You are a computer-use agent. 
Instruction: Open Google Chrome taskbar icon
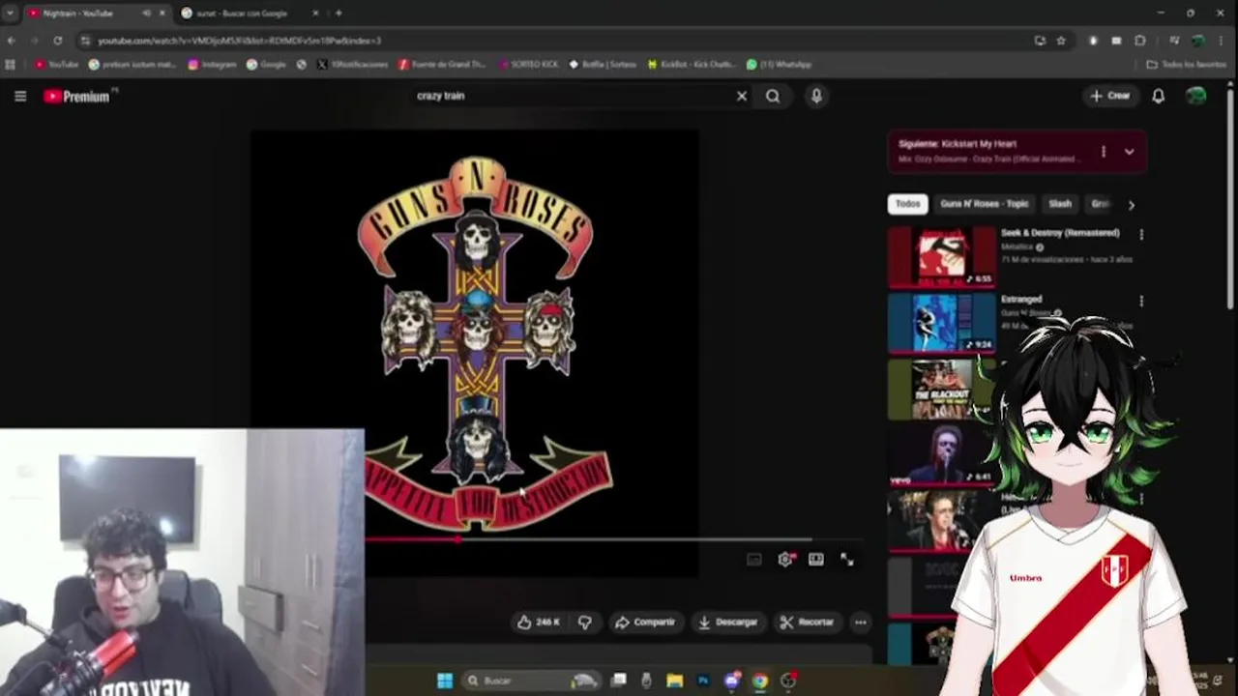[x=759, y=681]
